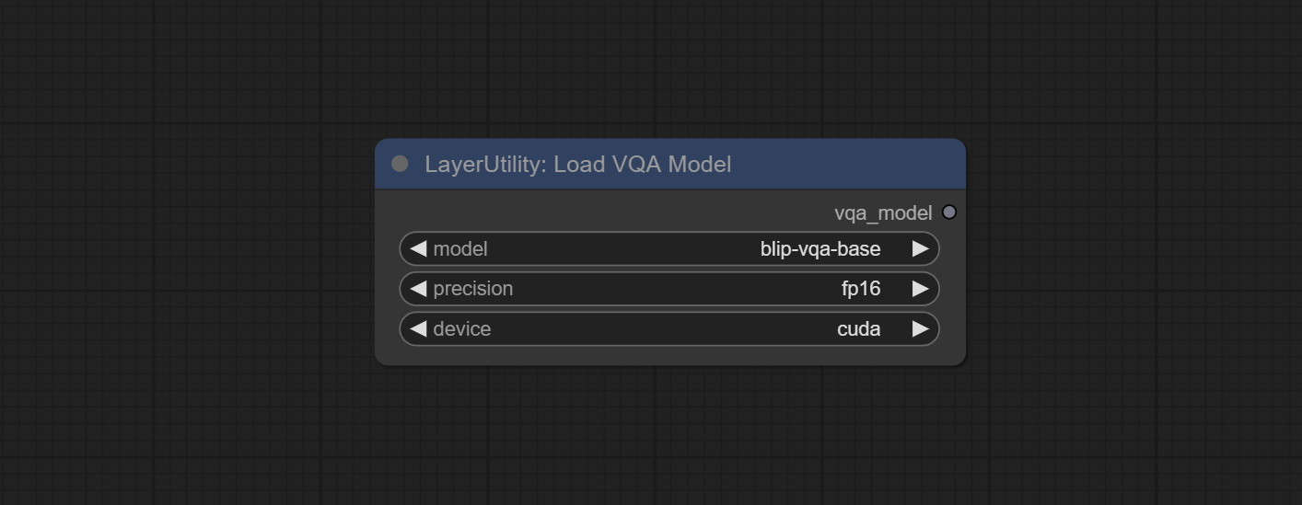Switch to next model option
The image size is (1302, 505).
(x=919, y=249)
